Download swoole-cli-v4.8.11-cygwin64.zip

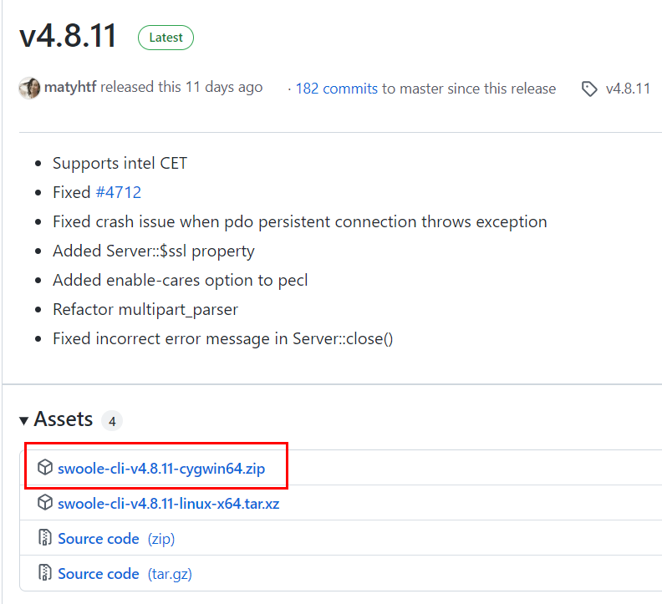(x=161, y=468)
